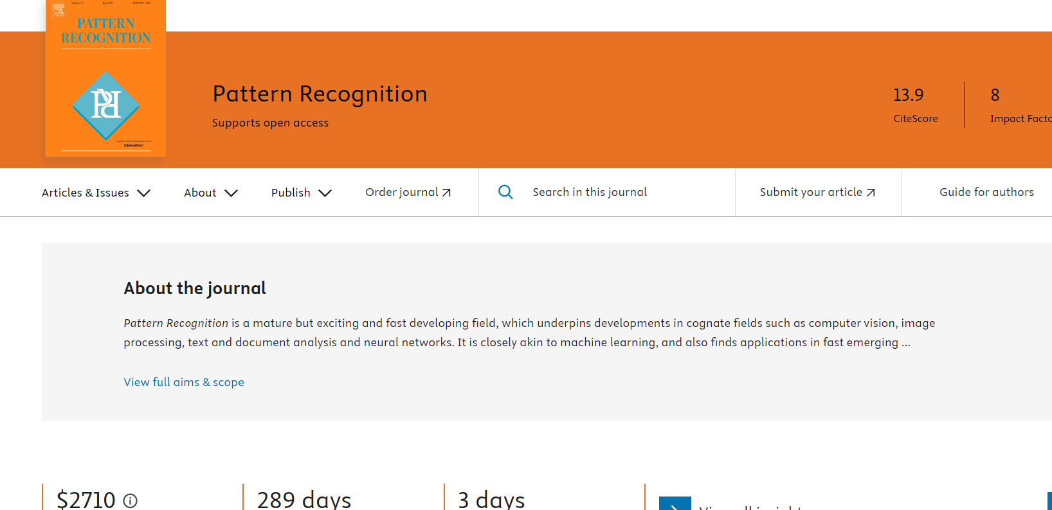
Task: Expand the About dropdown menu
Action: [211, 193]
